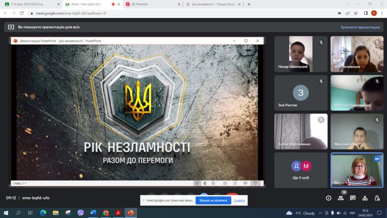Switch to the Pinterest tab
The image size is (387, 218).
click(153, 4)
